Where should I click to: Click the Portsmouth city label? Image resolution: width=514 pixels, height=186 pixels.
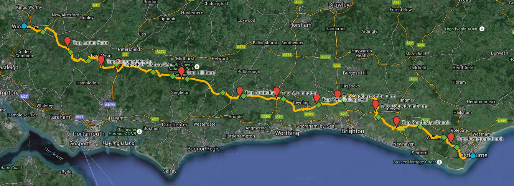point(88,134)
